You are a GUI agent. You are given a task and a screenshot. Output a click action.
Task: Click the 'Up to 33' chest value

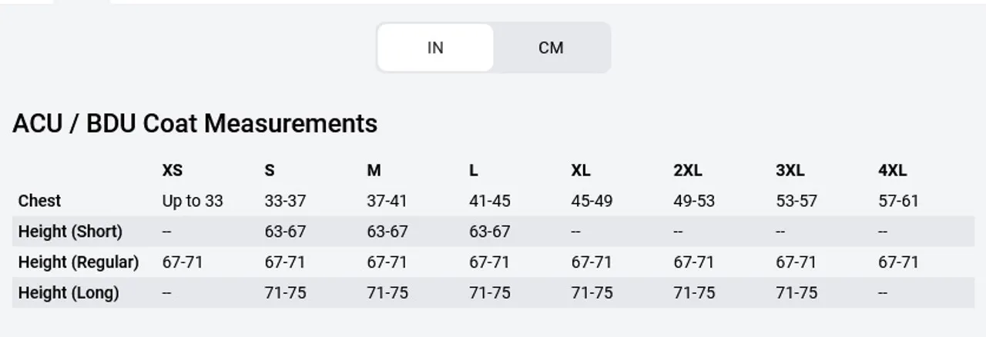pos(193,202)
